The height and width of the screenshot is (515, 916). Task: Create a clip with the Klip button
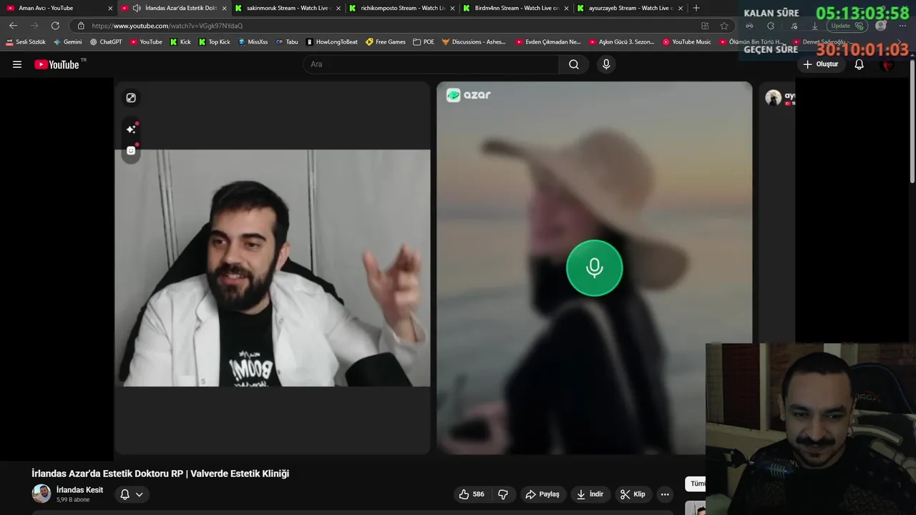[x=633, y=494]
